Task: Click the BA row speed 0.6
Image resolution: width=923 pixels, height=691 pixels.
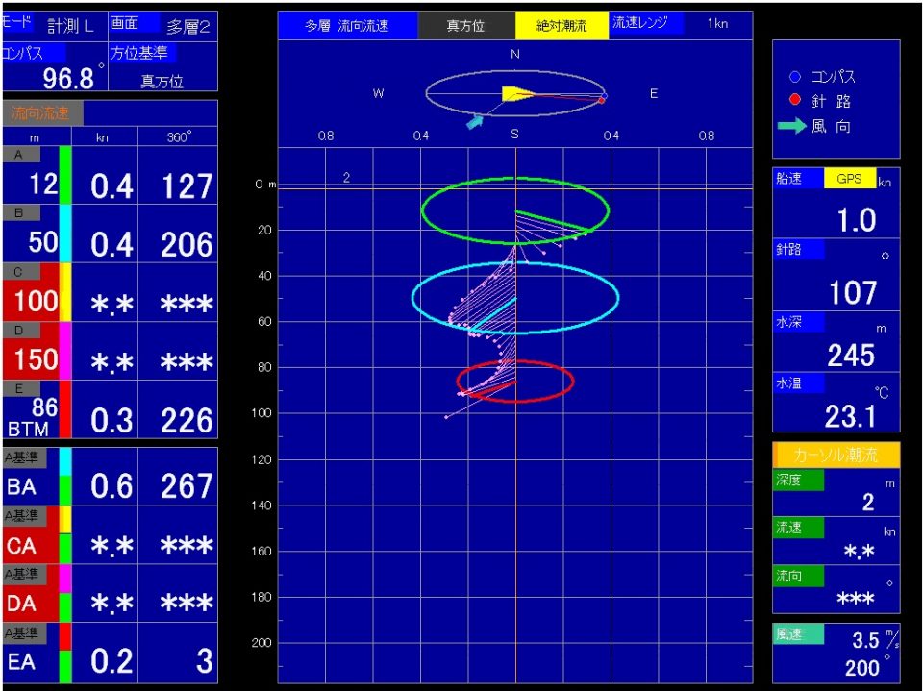Action: click(112, 485)
